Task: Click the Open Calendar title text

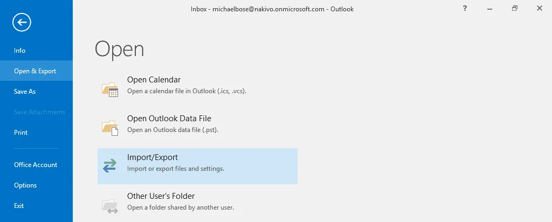Action: (154, 80)
